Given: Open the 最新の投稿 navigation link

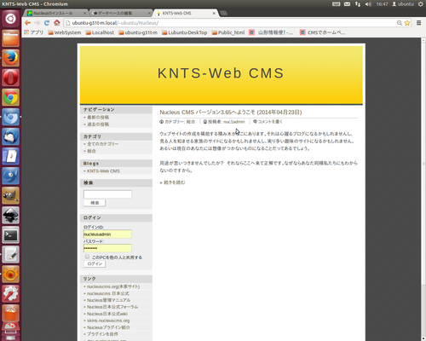Looking at the screenshot, I should (x=98, y=117).
